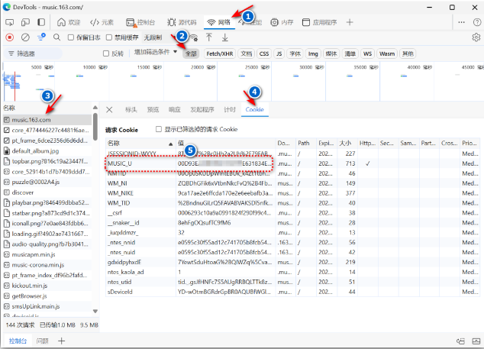This screenshot has width=484, height=349.
Task: Expand the 增加筛选条件 dropdown
Action: pos(156,53)
